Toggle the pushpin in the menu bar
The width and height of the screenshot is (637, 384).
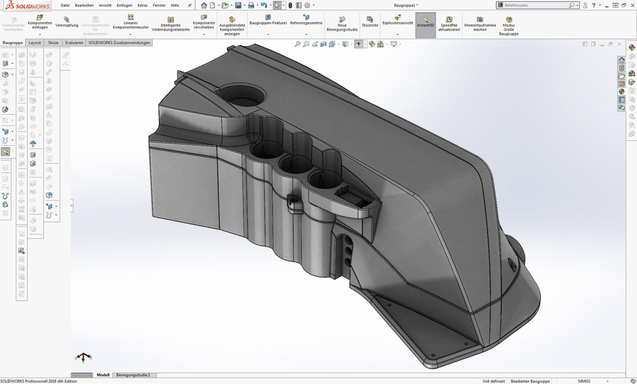coord(189,5)
